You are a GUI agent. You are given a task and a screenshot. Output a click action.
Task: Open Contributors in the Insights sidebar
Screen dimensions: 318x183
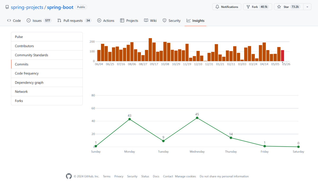click(x=47, y=46)
